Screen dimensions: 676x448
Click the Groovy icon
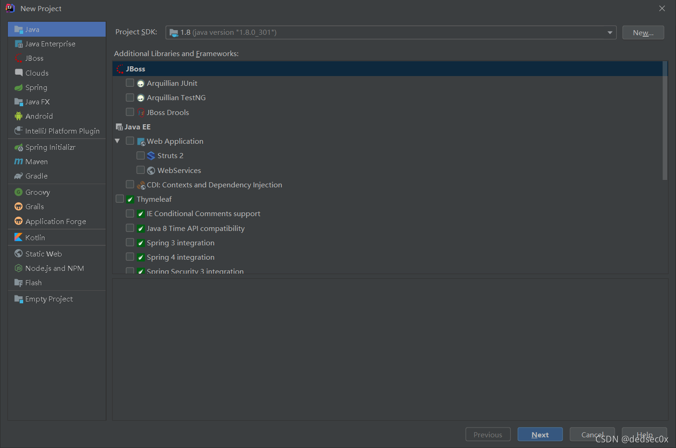coord(19,192)
